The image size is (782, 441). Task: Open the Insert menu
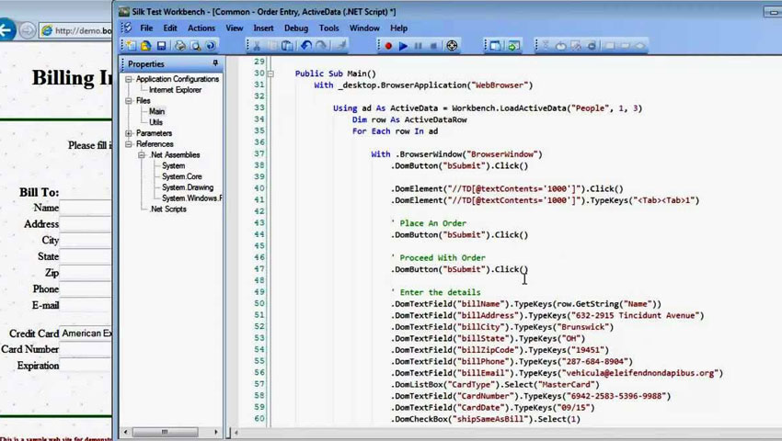click(x=263, y=28)
